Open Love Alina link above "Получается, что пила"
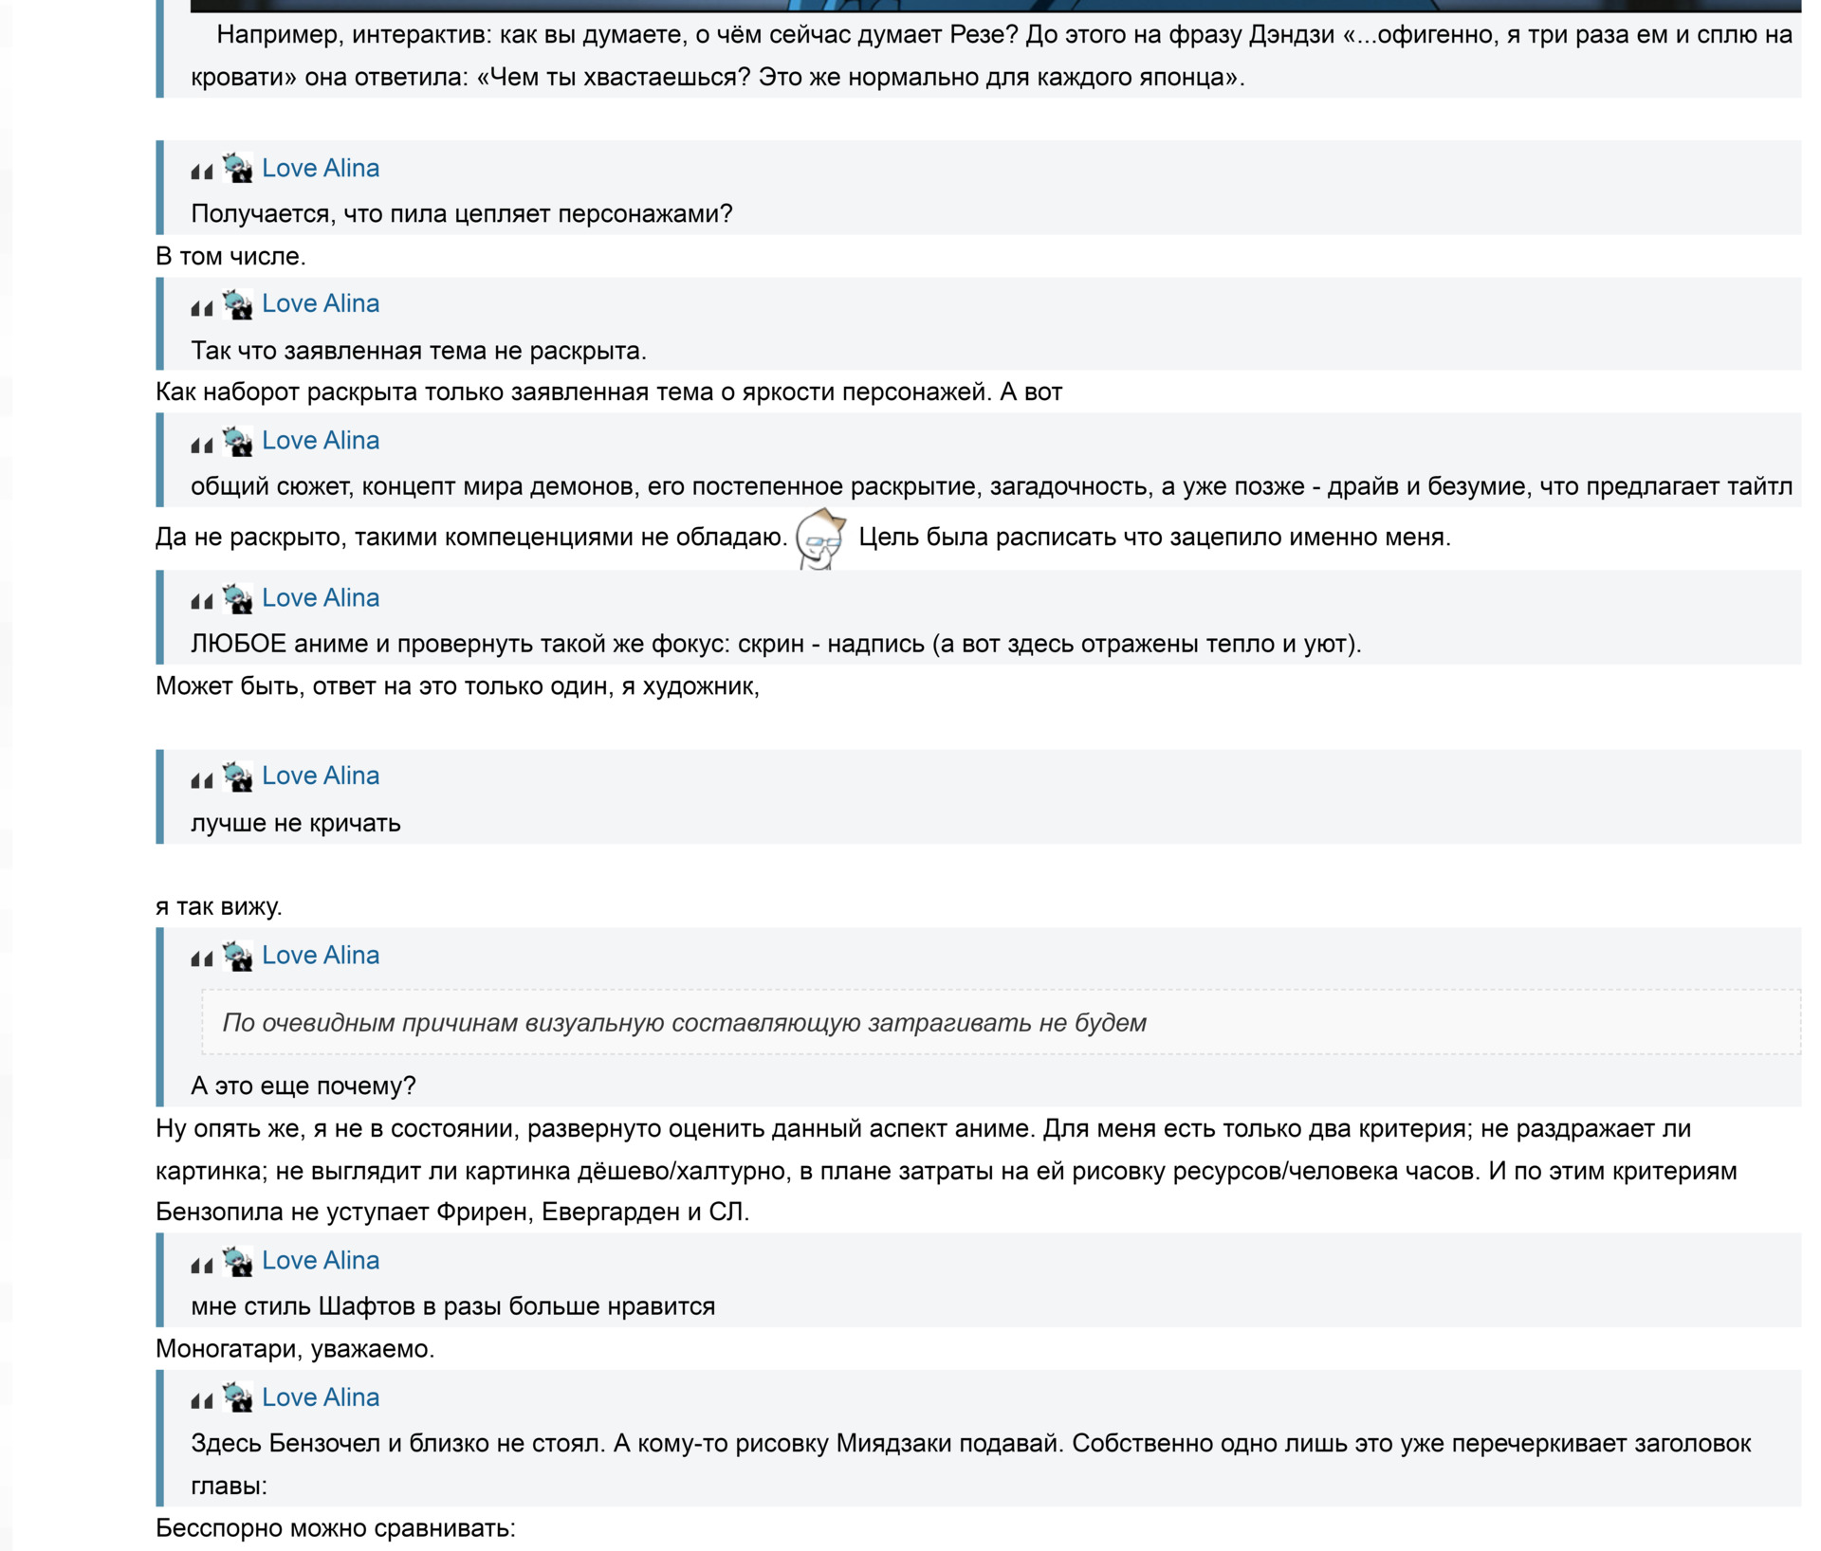The height and width of the screenshot is (1551, 1821). (321, 168)
